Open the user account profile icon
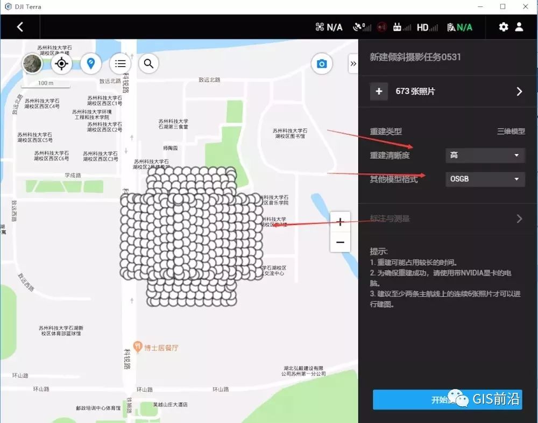 coord(519,26)
